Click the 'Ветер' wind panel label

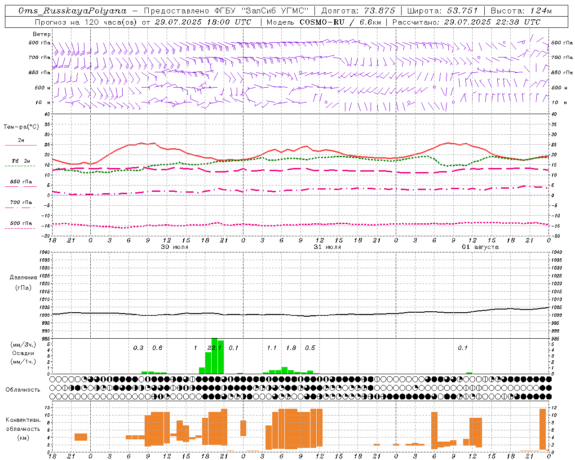(x=42, y=34)
